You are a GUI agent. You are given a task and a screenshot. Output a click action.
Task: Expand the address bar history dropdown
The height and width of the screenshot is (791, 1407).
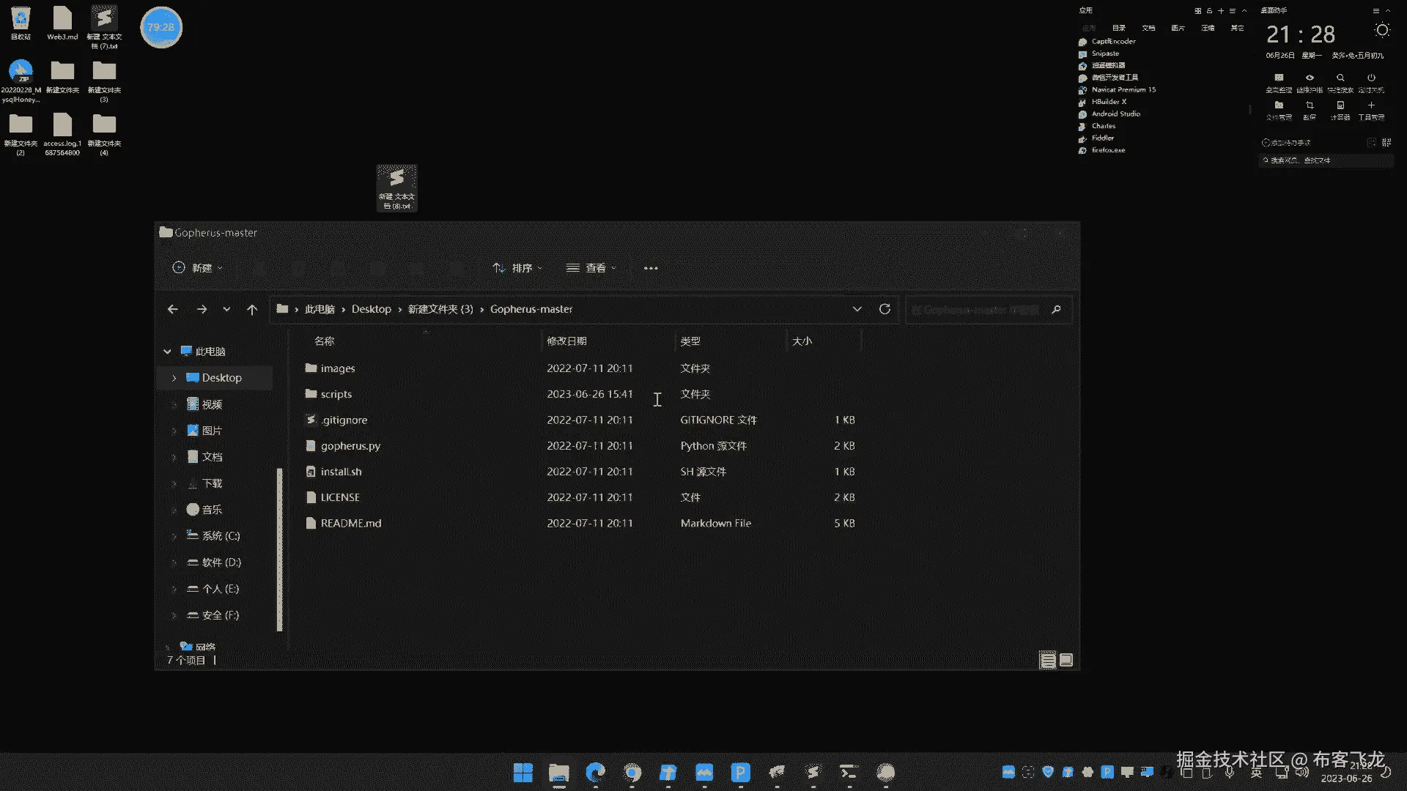click(857, 309)
